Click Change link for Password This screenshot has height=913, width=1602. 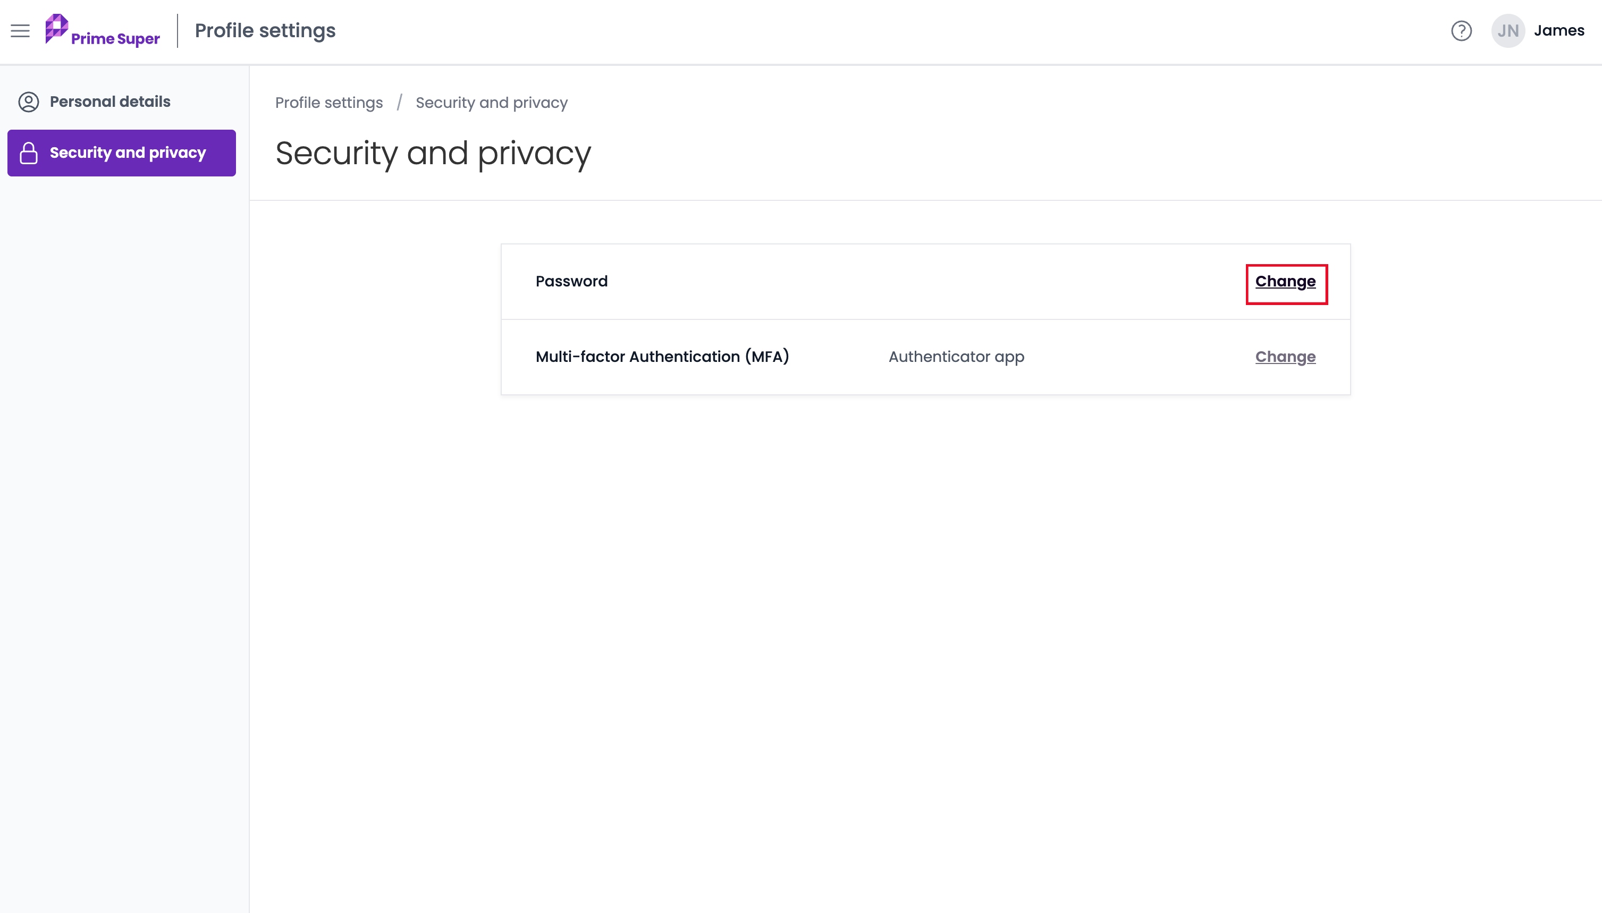[x=1285, y=282]
